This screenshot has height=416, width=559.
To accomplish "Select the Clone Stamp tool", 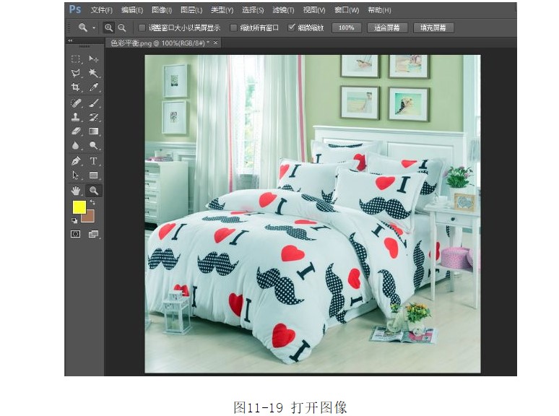I will click(76, 117).
